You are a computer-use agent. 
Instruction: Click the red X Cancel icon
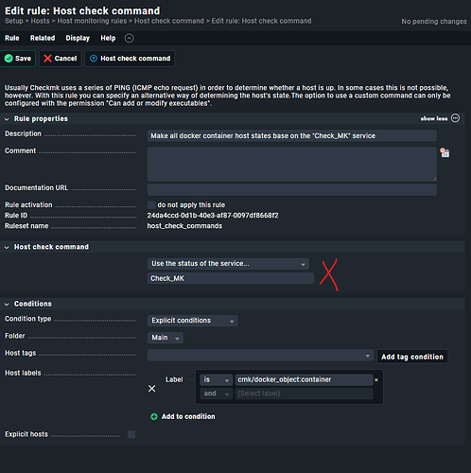[x=47, y=59]
